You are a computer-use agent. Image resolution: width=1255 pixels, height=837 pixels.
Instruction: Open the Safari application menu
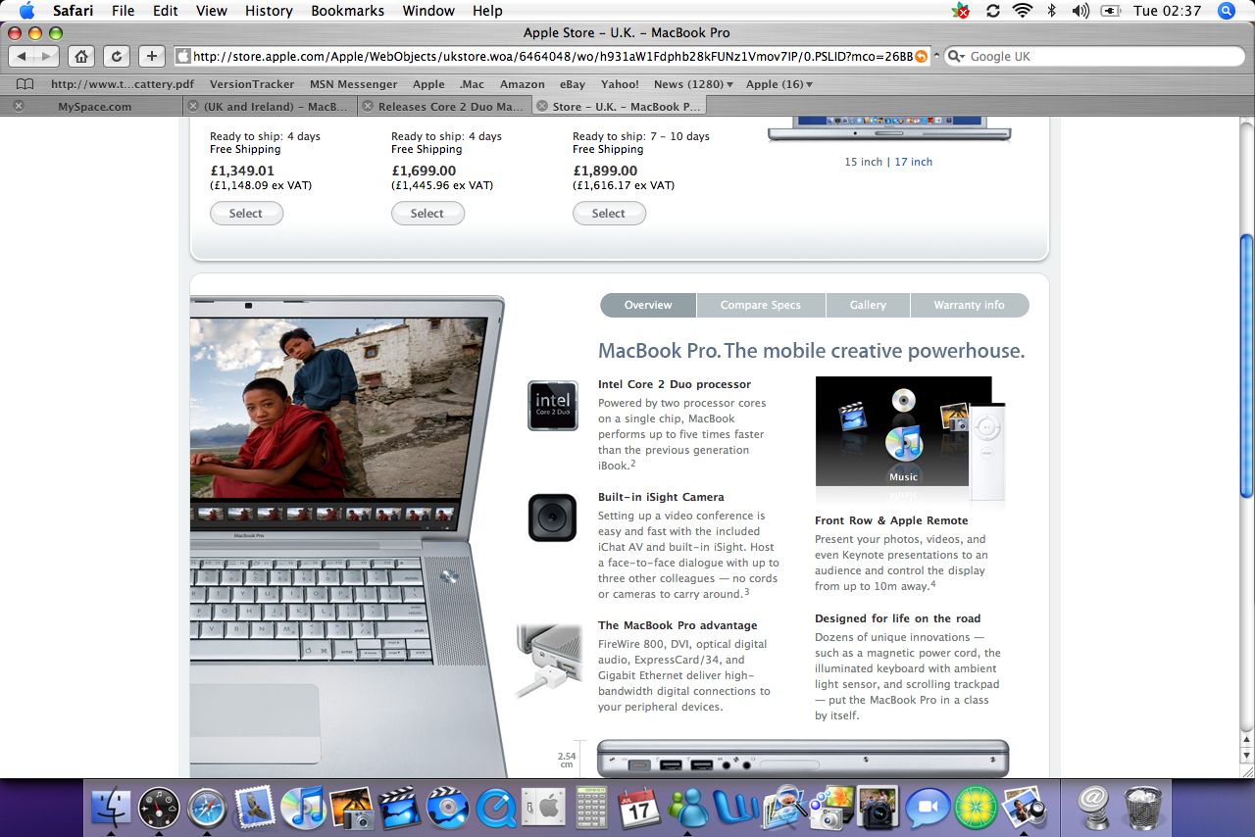(x=73, y=11)
